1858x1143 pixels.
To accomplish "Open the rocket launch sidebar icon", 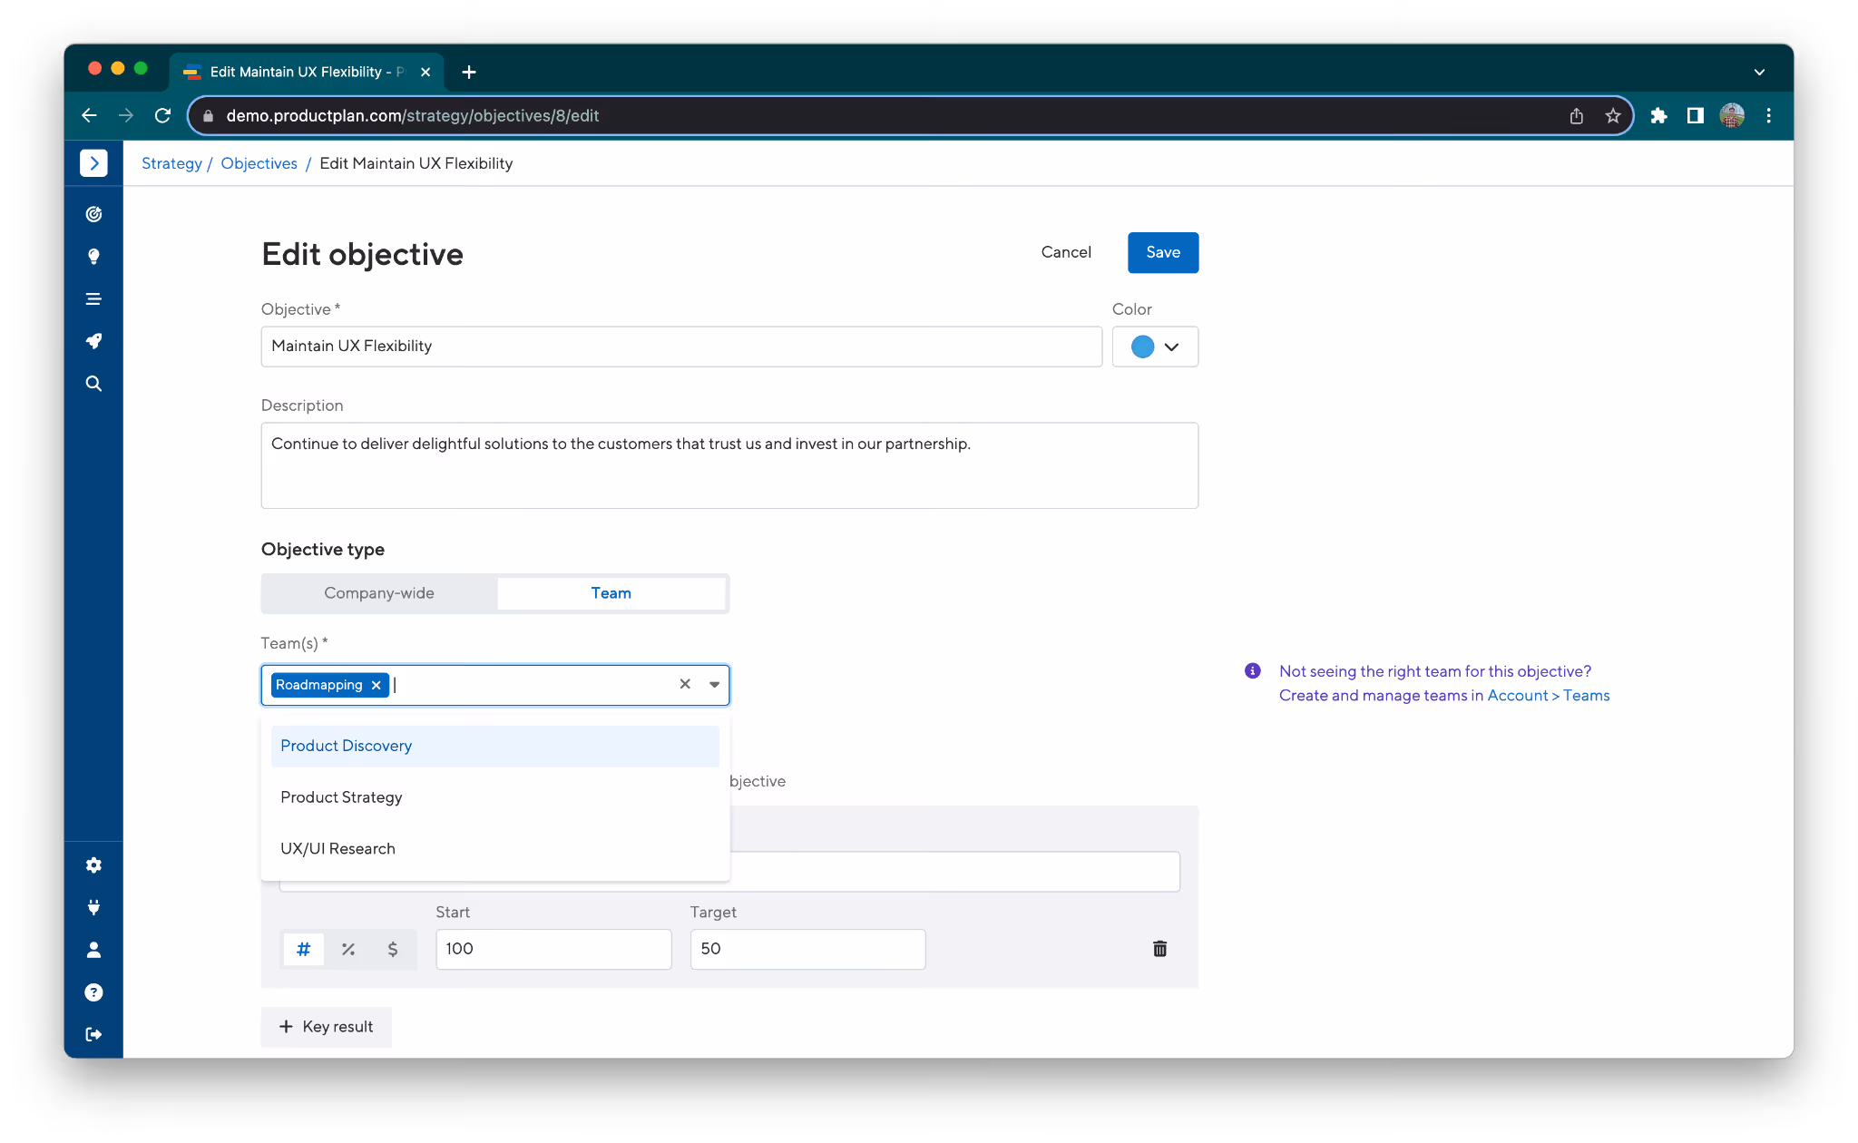I will pyautogui.click(x=93, y=341).
